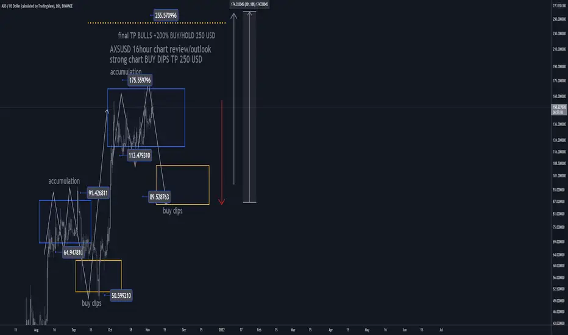The image size is (568, 335).
Task: Click the Aug label on time axis
Action: 36,330
